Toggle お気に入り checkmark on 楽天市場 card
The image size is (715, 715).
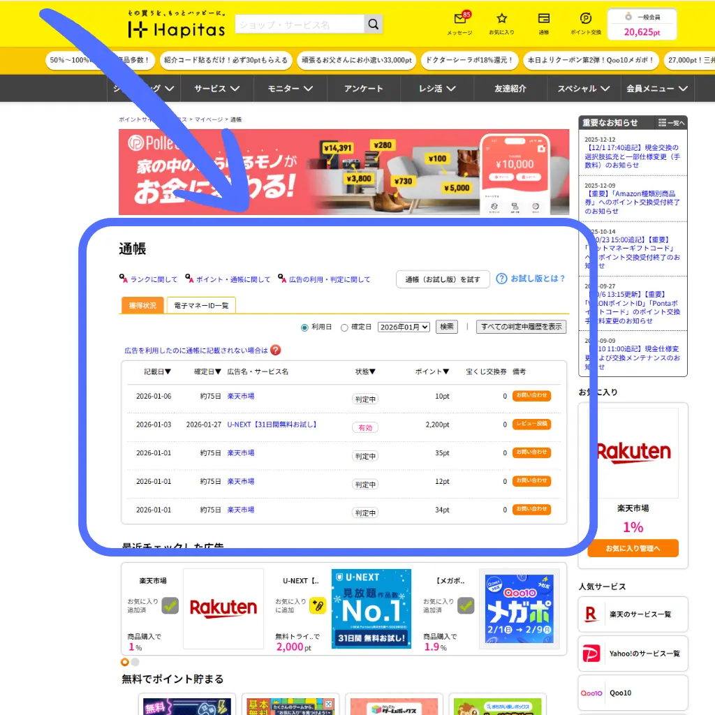coord(170,606)
